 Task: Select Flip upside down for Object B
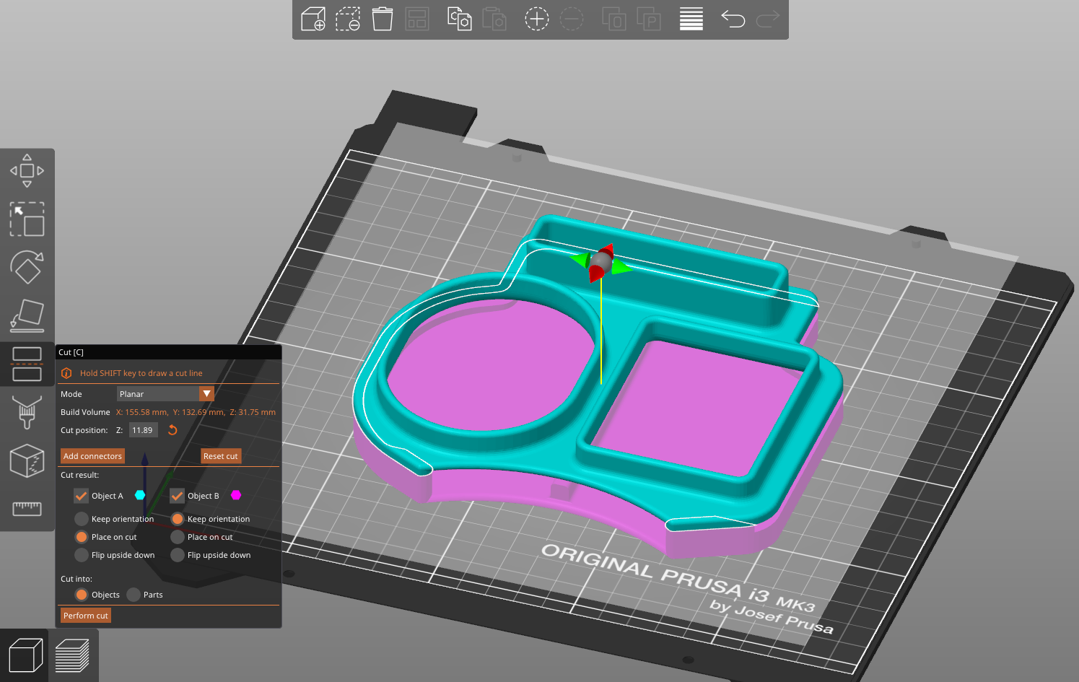click(x=178, y=555)
